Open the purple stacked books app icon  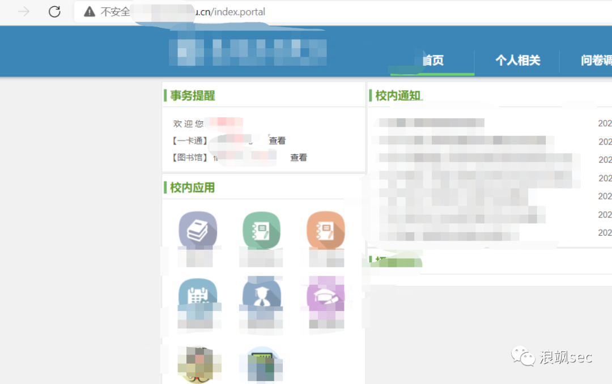[x=198, y=230]
